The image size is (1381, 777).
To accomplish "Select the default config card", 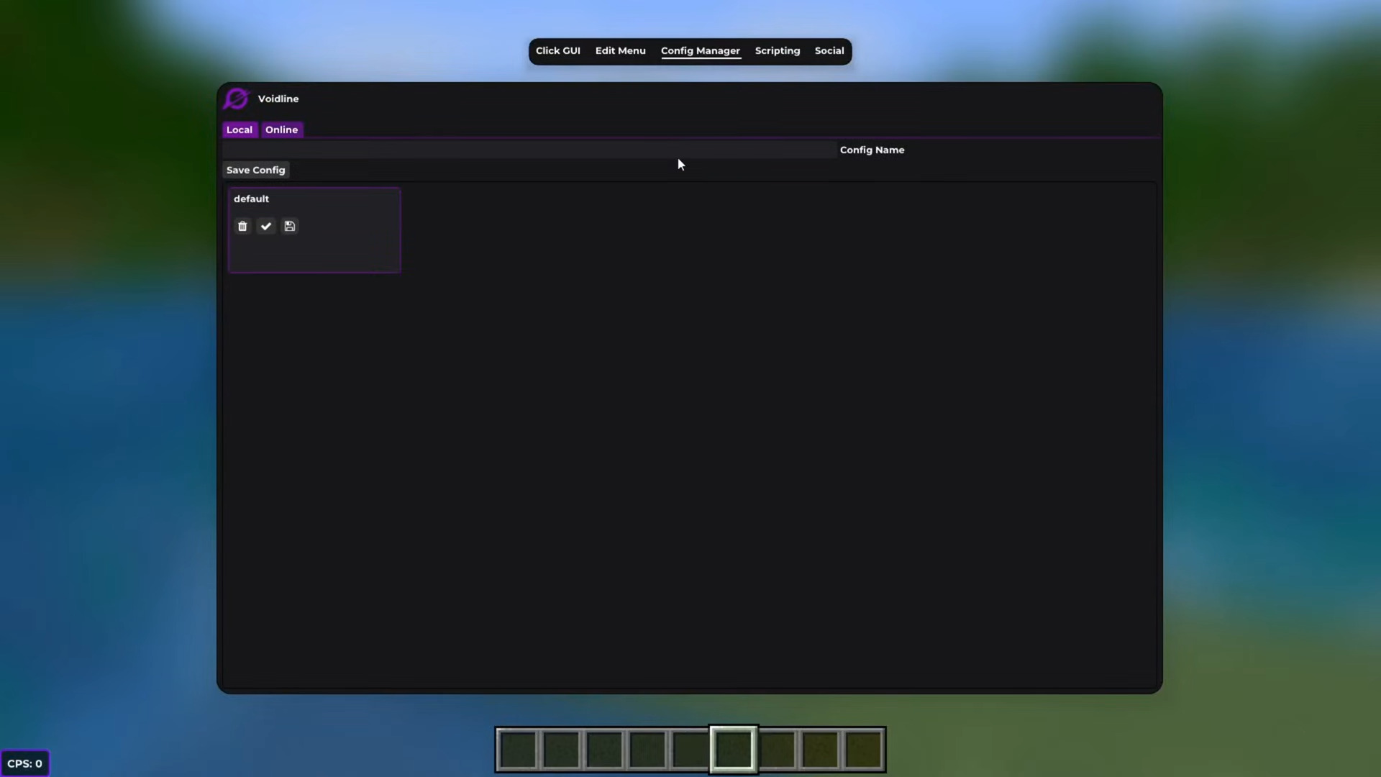I will (x=338, y=252).
